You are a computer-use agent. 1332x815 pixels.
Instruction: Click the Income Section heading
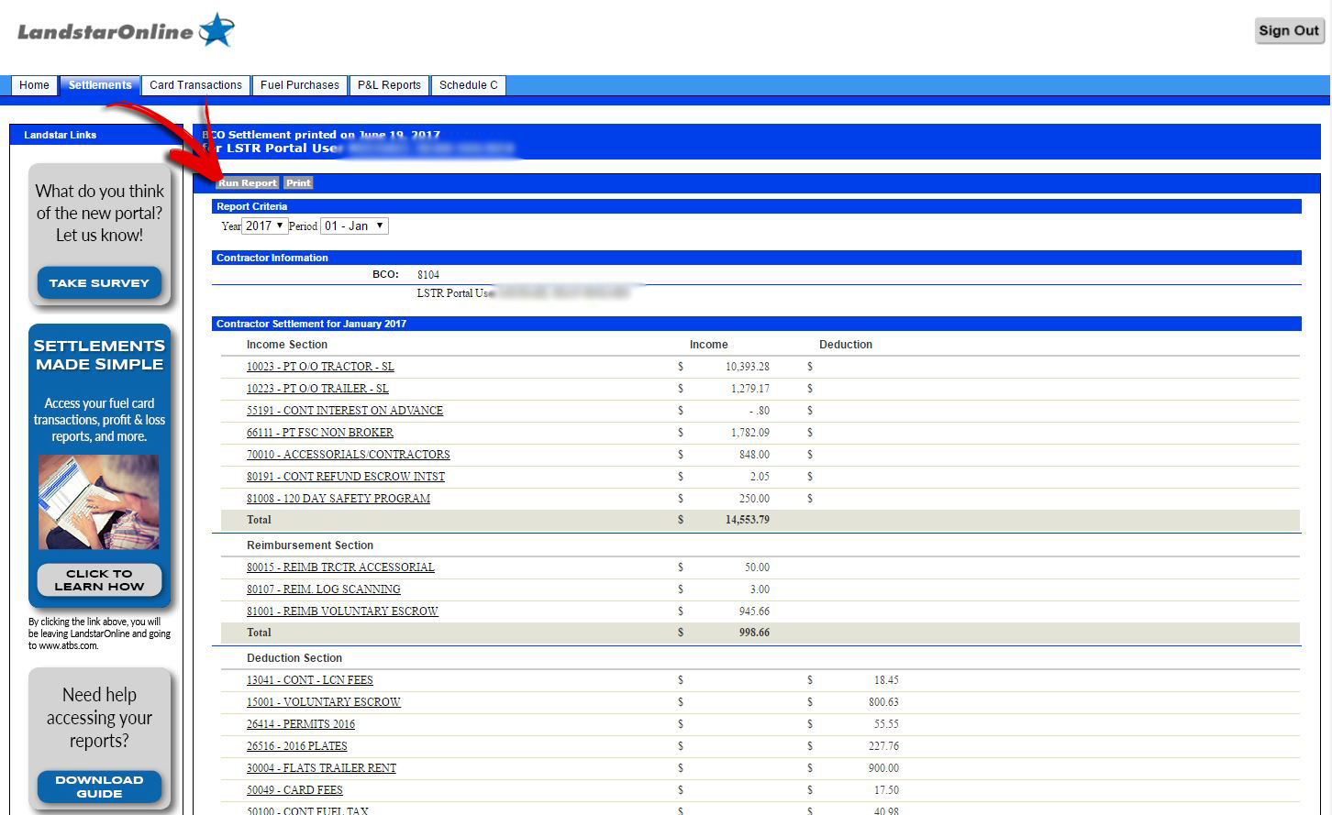[286, 345]
